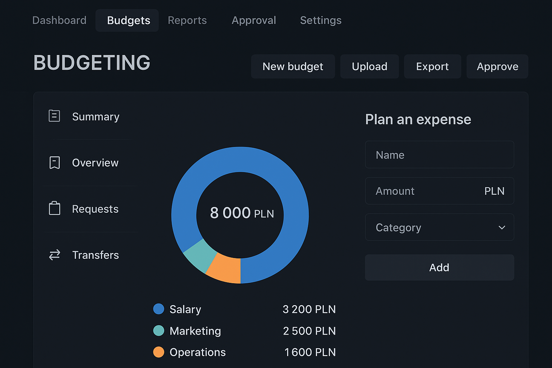Click the Requests clipboard icon
Screen dimensions: 552x368
55,208
